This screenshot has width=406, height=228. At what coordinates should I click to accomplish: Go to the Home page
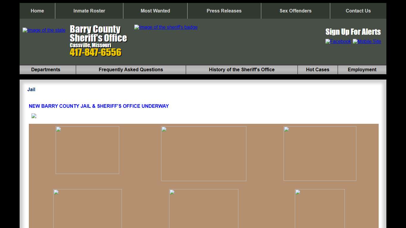coord(37,11)
